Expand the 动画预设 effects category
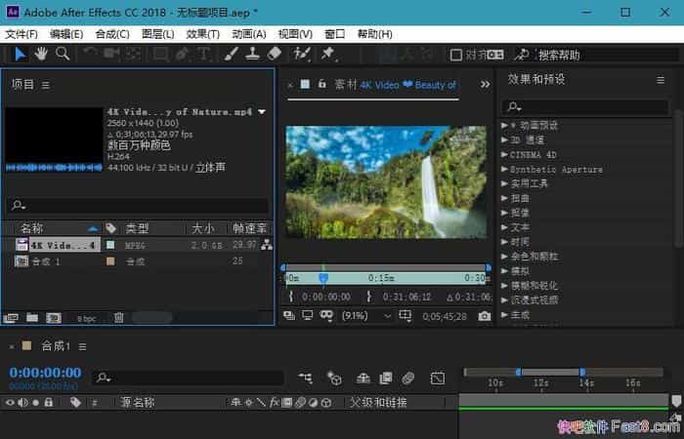The width and height of the screenshot is (684, 439). 505,126
